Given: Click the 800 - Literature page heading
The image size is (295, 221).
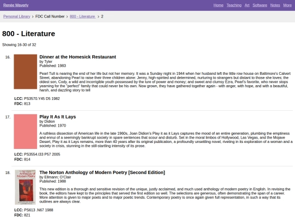Looking at the screenshot, I should point(28,34).
